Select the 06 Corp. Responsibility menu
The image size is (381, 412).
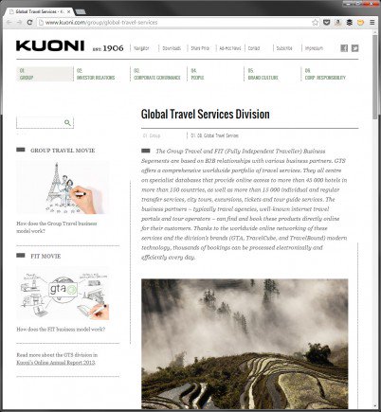click(x=325, y=74)
